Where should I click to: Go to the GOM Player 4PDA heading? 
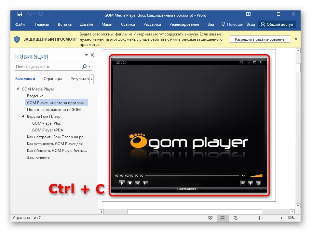[x=47, y=130]
